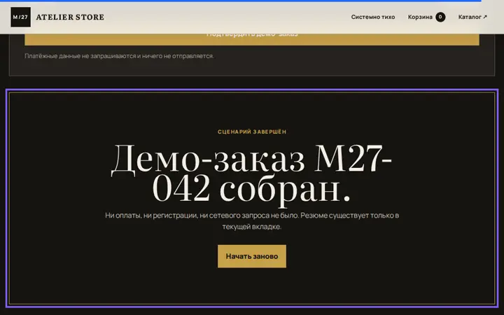
Task: Click the cart counter badge showing 0
Action: [440, 17]
